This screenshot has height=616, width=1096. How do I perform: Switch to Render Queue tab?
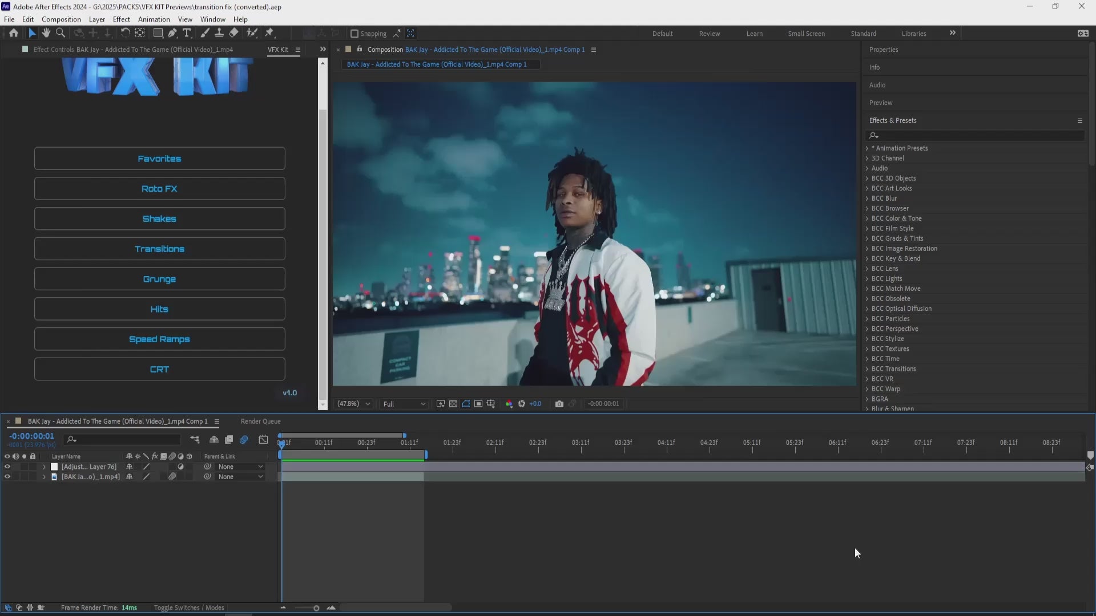click(261, 422)
